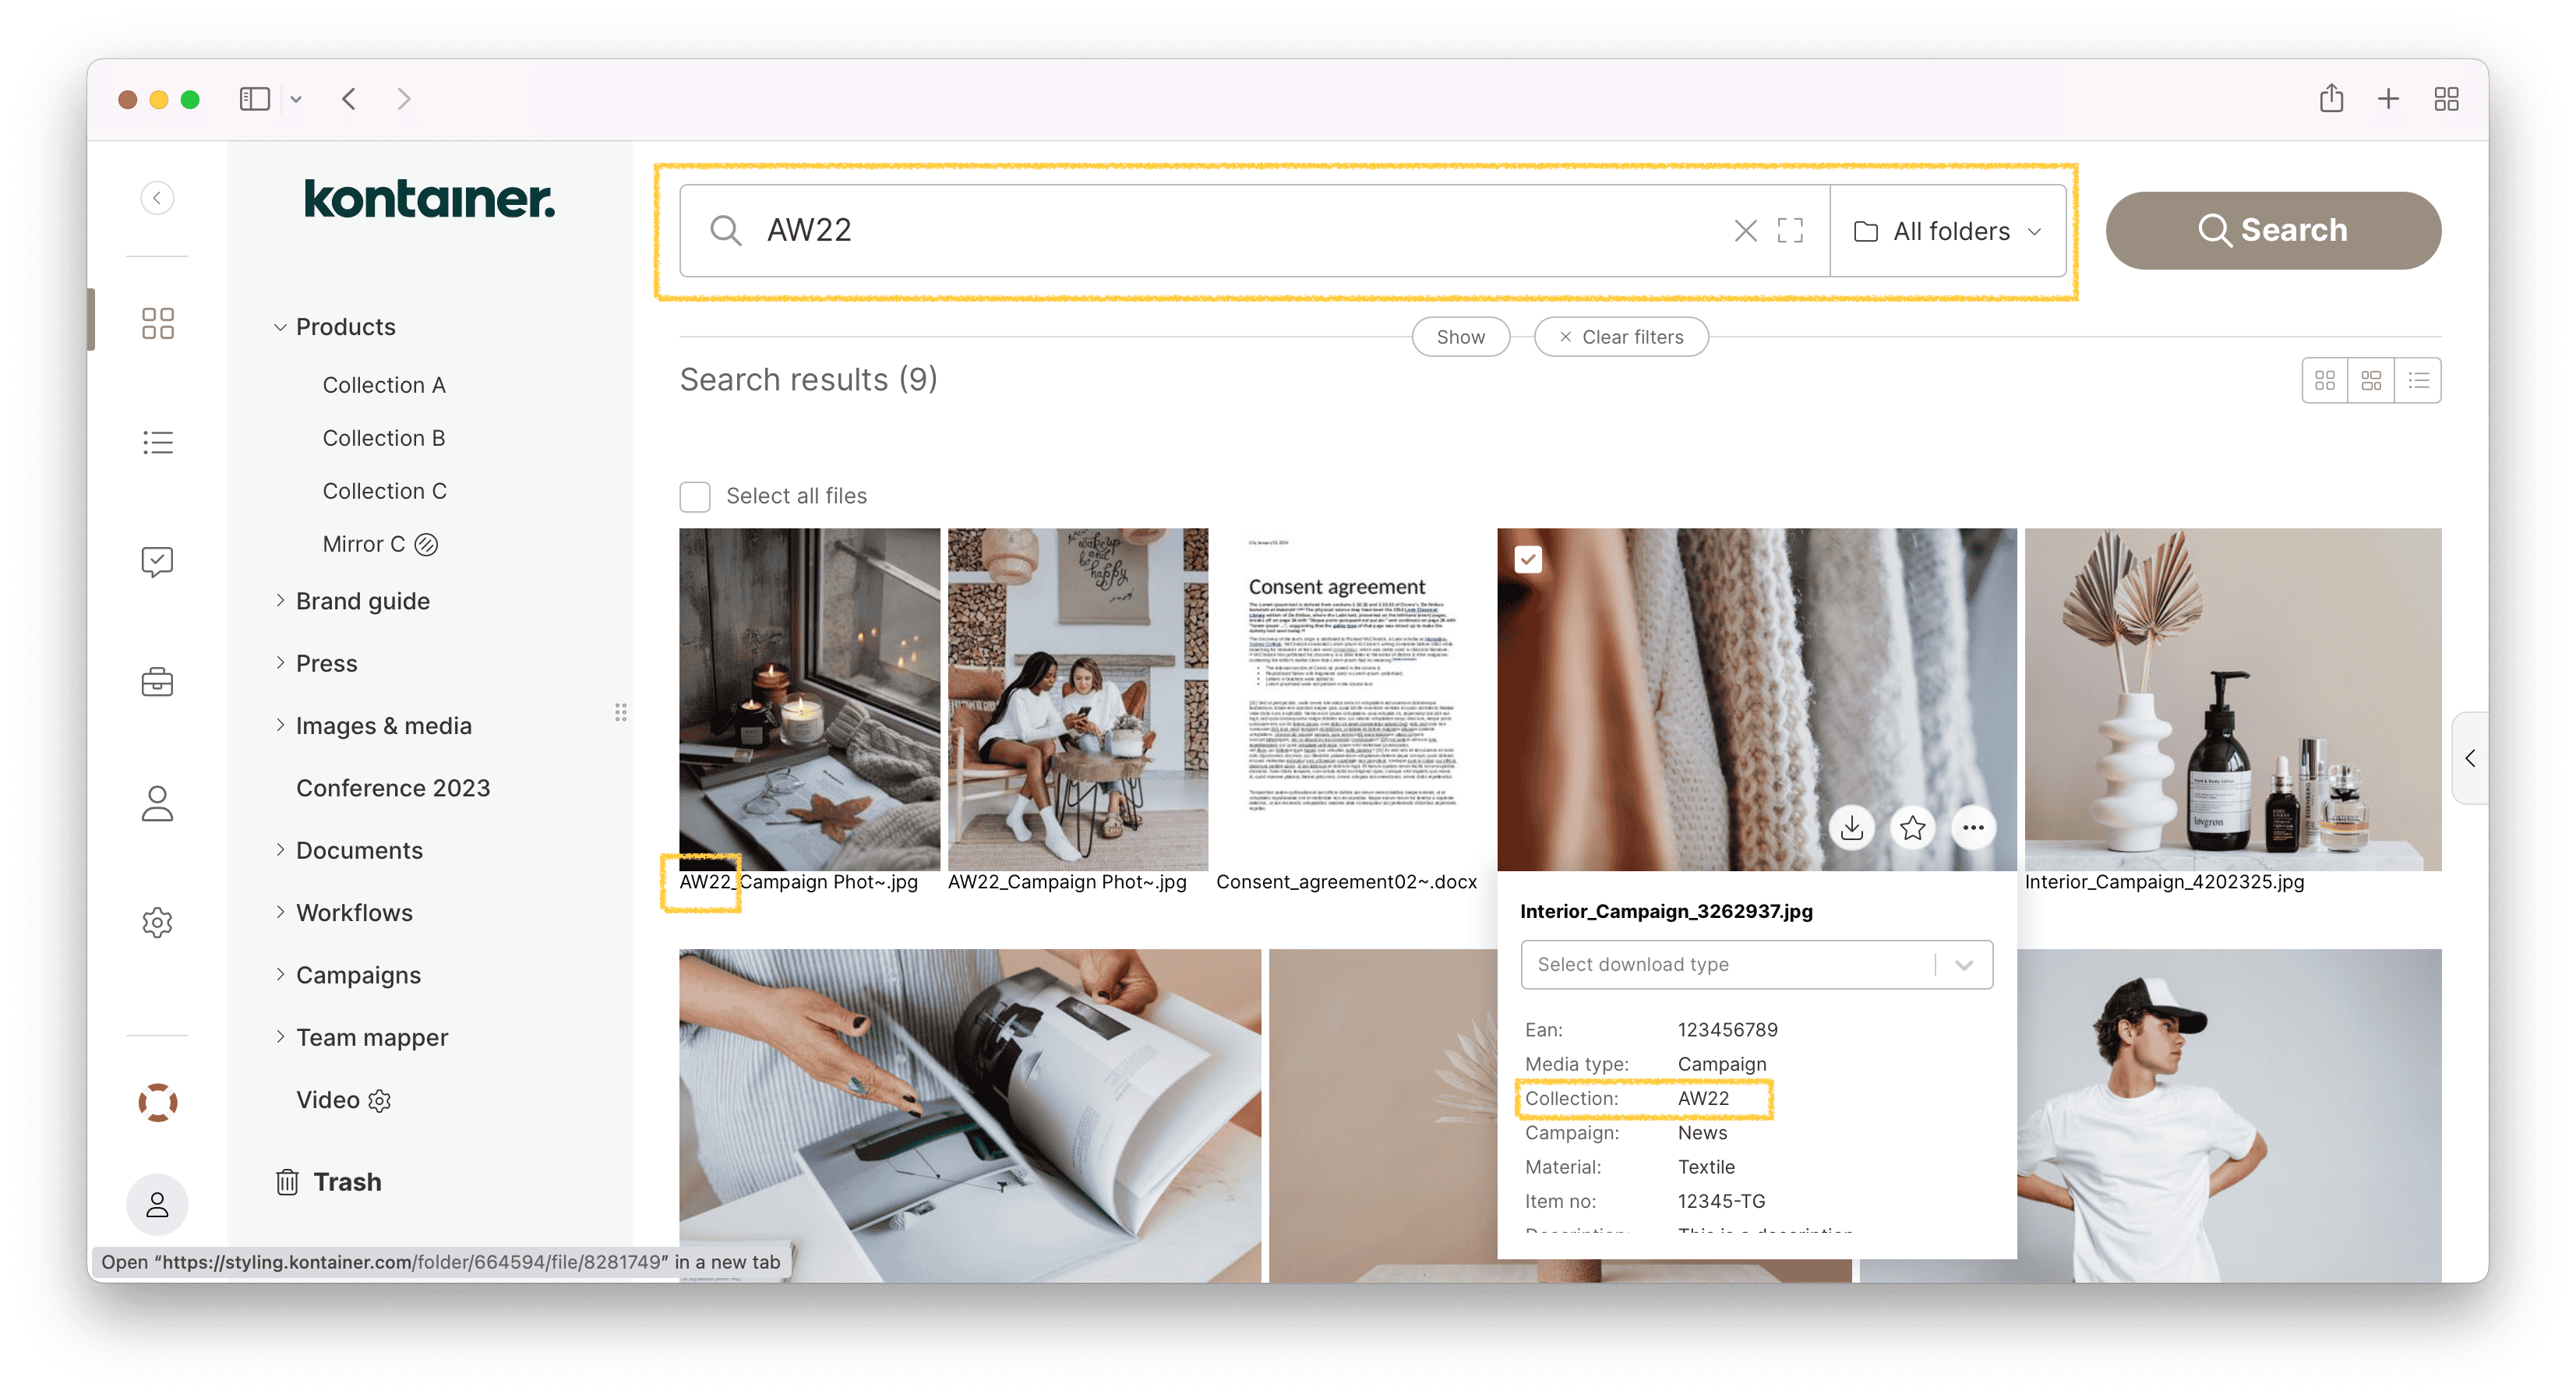Click the lifebuoy help icon

coord(157,1102)
